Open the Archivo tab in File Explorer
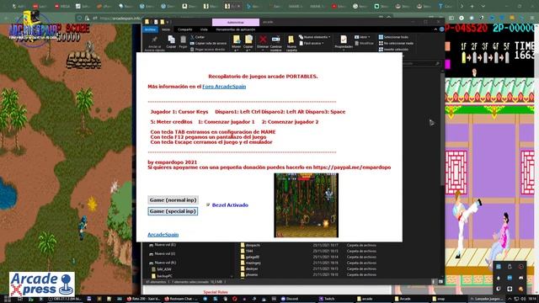This screenshot has height=303, width=539. (x=150, y=29)
